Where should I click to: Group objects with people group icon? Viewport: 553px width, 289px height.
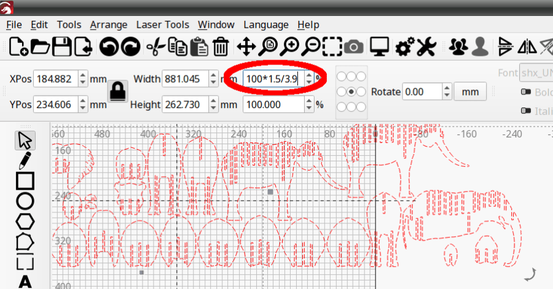click(458, 47)
